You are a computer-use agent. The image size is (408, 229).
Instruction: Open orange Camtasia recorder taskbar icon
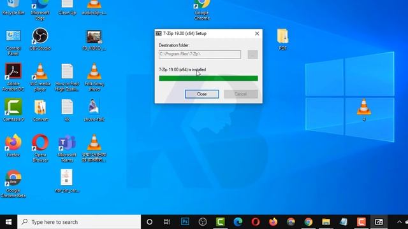361,222
